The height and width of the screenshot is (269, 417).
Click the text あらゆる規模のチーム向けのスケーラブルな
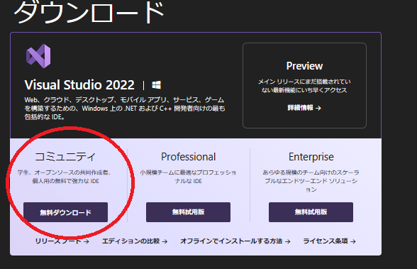(x=311, y=181)
